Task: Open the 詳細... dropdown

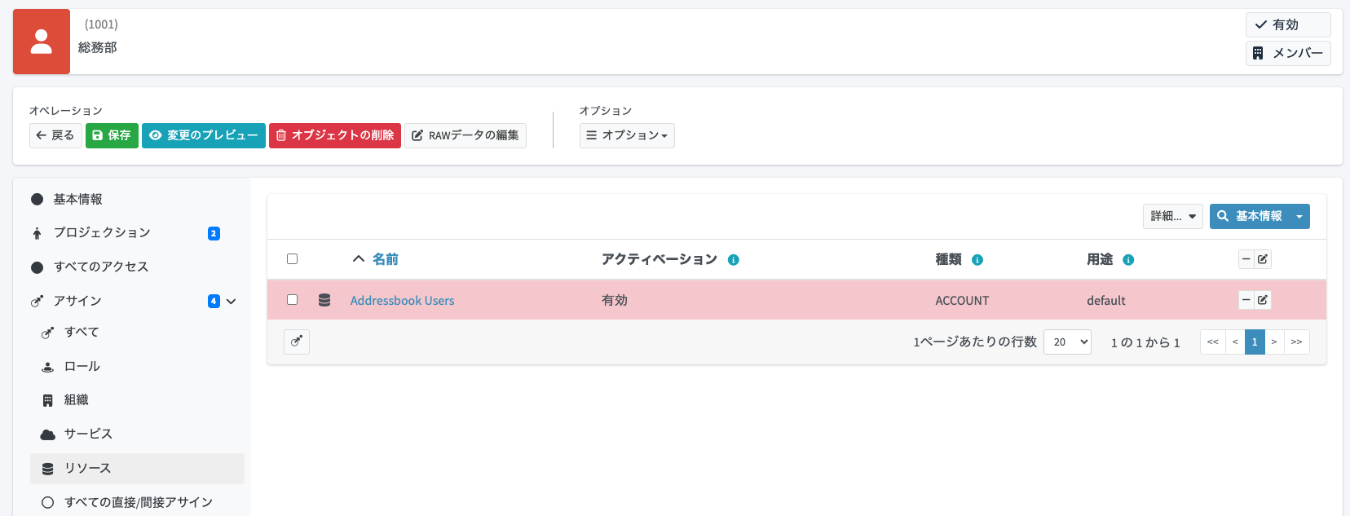Action: [1172, 216]
